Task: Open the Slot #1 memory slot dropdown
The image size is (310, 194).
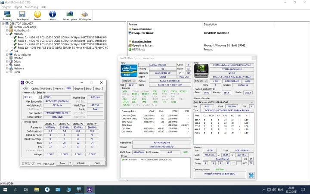Action: pos(33,97)
